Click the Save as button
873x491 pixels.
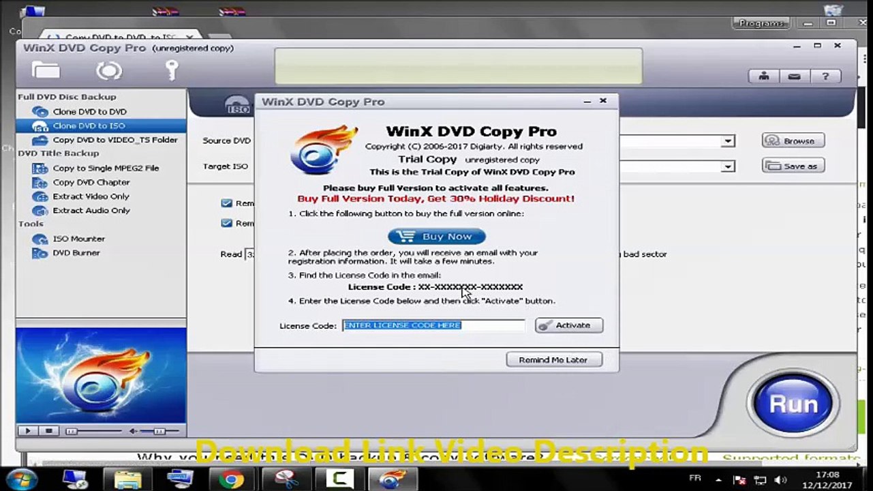point(793,166)
